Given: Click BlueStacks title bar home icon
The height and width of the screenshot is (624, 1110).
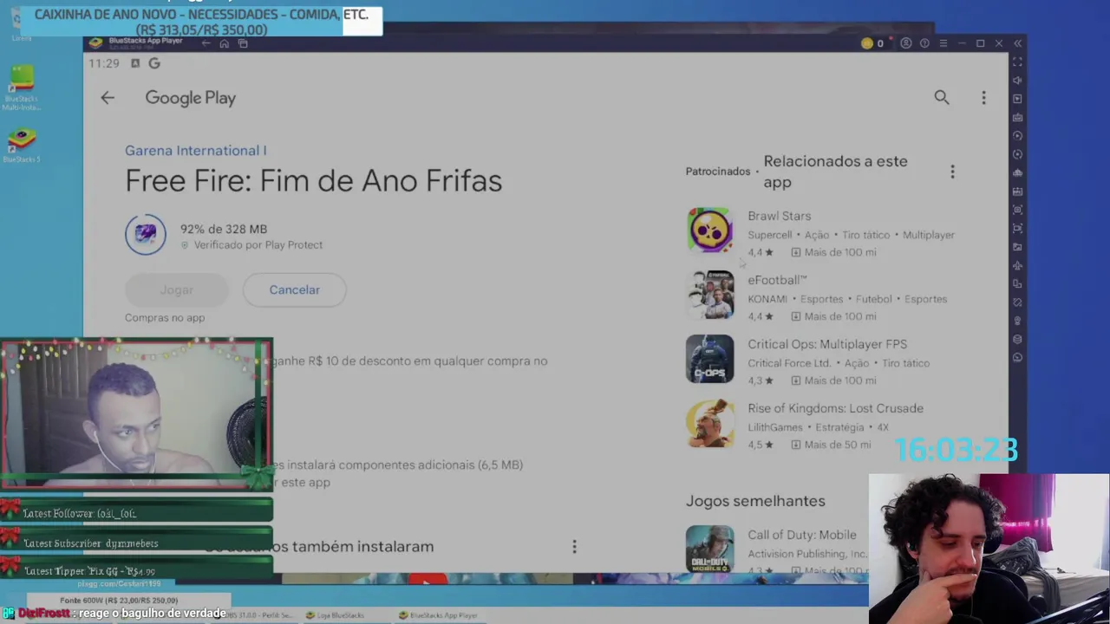Looking at the screenshot, I should 224,43.
